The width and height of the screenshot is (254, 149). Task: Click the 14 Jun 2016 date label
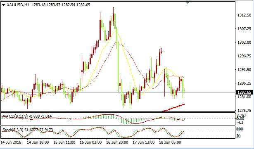[x=11, y=142]
